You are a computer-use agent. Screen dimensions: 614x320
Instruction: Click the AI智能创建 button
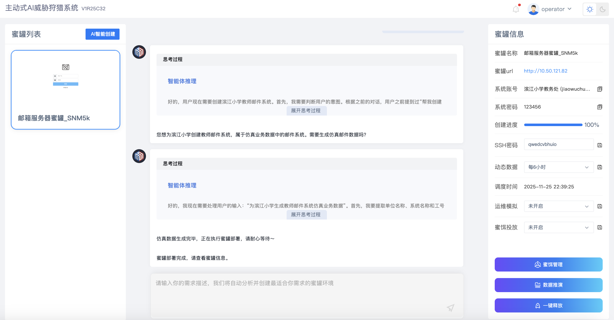click(x=102, y=34)
